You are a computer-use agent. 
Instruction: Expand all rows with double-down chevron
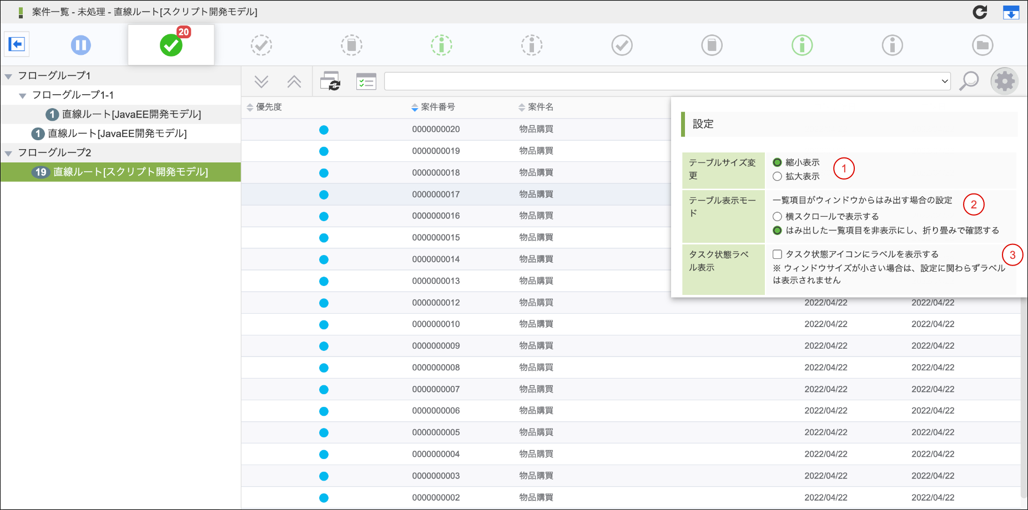[261, 81]
